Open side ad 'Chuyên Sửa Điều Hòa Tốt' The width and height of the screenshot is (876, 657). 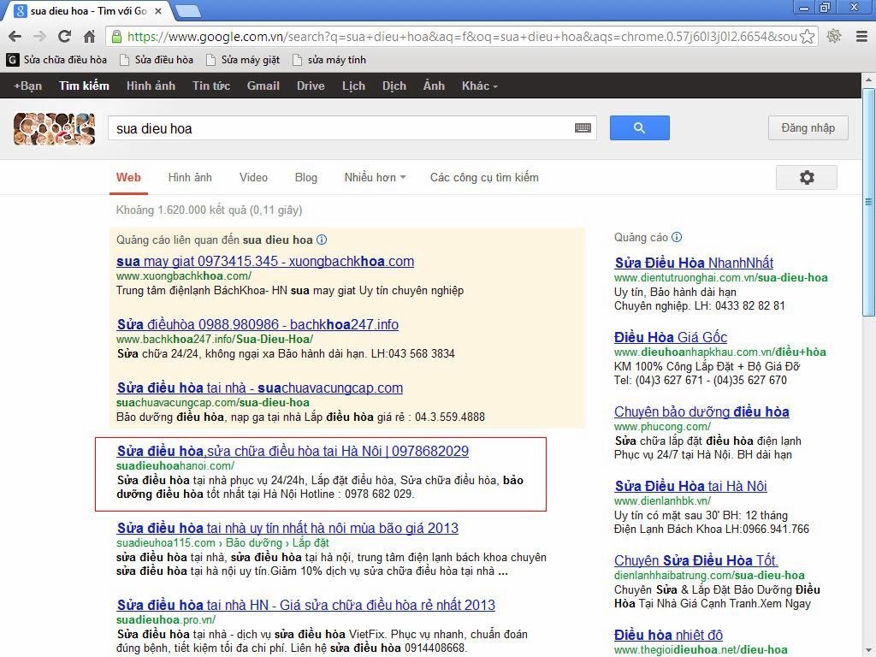[696, 560]
